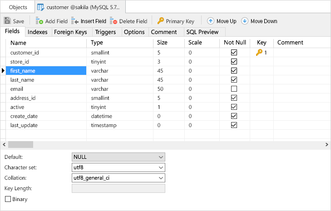This screenshot has width=331, height=211.
Task: Move the field up
Action: pos(211,21)
